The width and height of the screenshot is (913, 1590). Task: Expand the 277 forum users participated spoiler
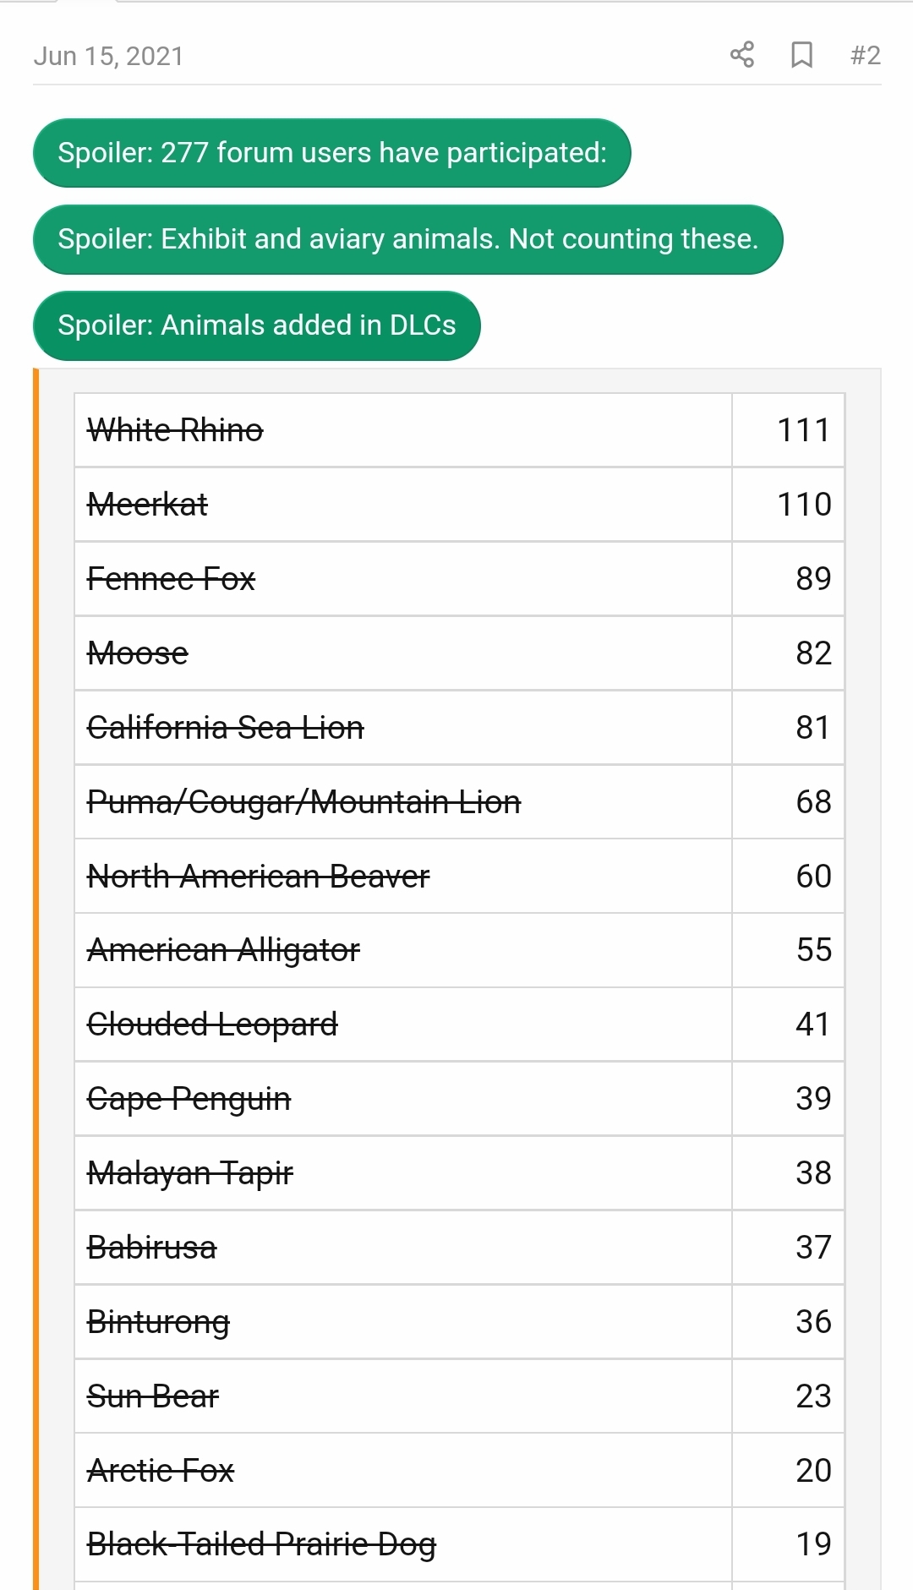click(331, 153)
